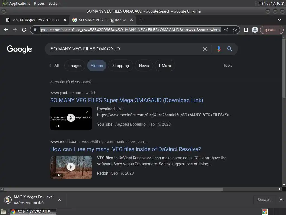Select the SO MANY VEG FILES tab

[103, 20]
